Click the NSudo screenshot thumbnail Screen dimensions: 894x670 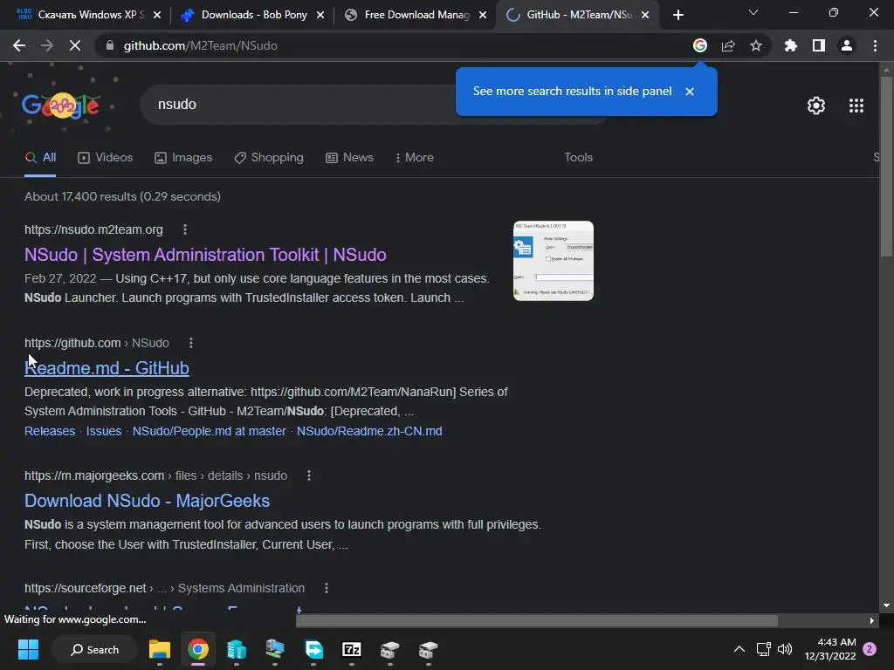[553, 261]
